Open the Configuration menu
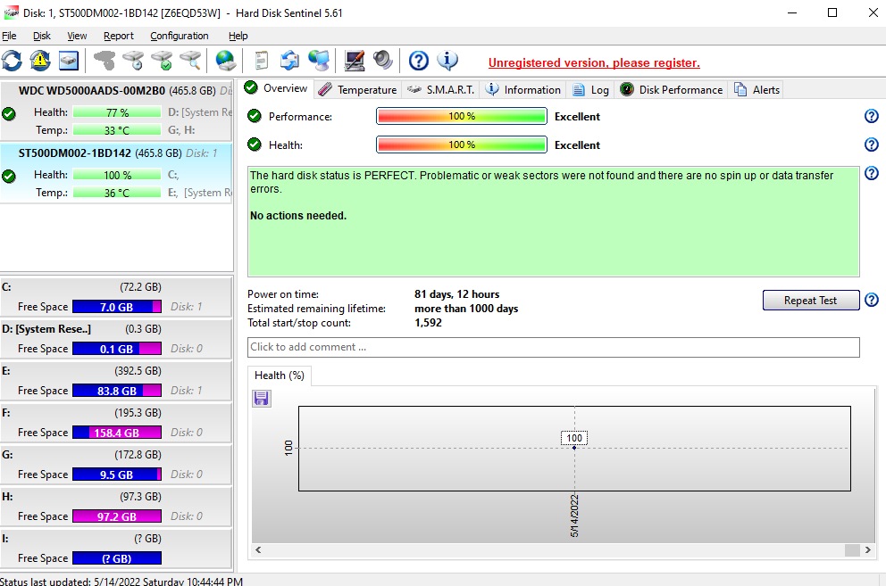This screenshot has width=886, height=586. pyautogui.click(x=179, y=36)
